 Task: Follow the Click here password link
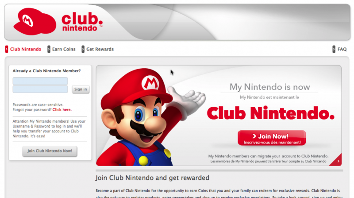pos(62,109)
